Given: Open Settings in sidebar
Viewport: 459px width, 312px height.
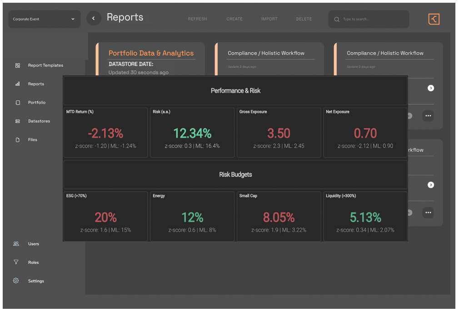Looking at the screenshot, I should click(36, 281).
